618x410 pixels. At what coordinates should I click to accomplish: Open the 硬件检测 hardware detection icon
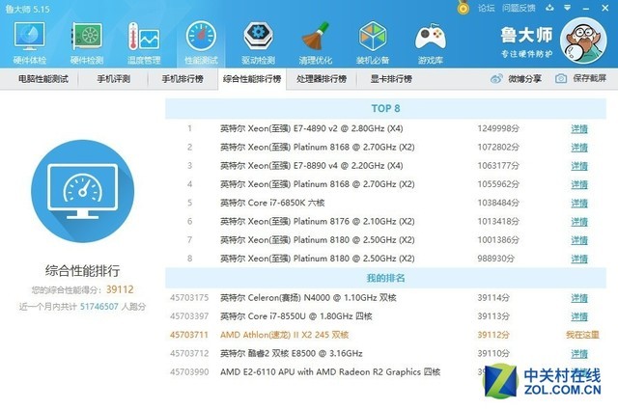[87, 42]
